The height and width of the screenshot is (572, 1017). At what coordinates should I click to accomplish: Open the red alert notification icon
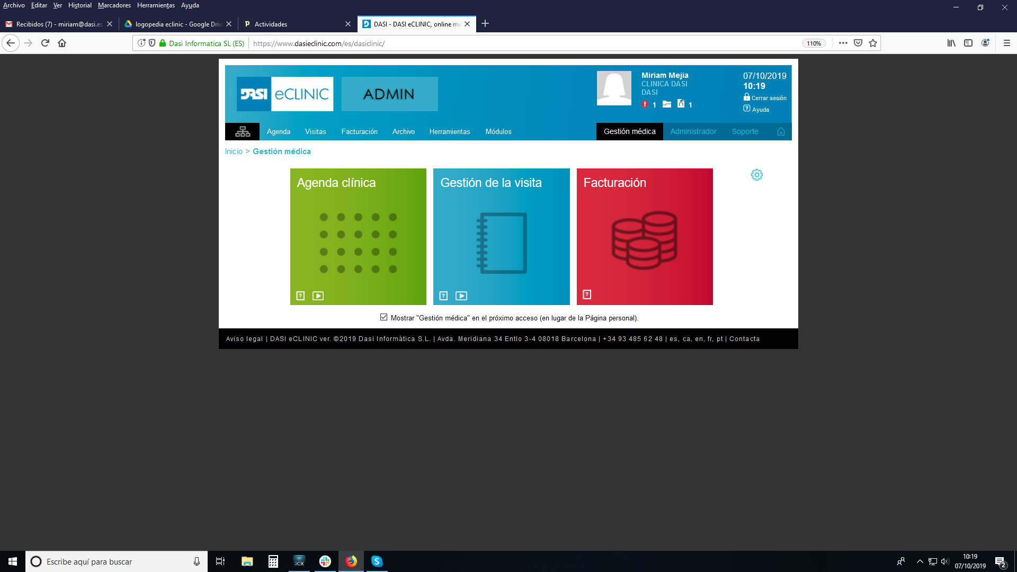[x=645, y=104]
